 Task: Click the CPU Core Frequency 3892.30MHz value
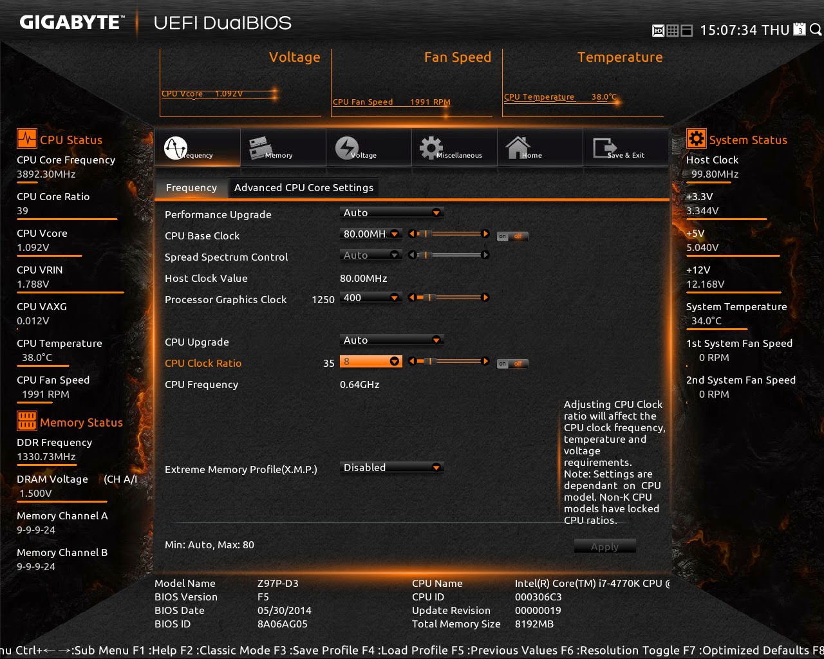pos(46,174)
